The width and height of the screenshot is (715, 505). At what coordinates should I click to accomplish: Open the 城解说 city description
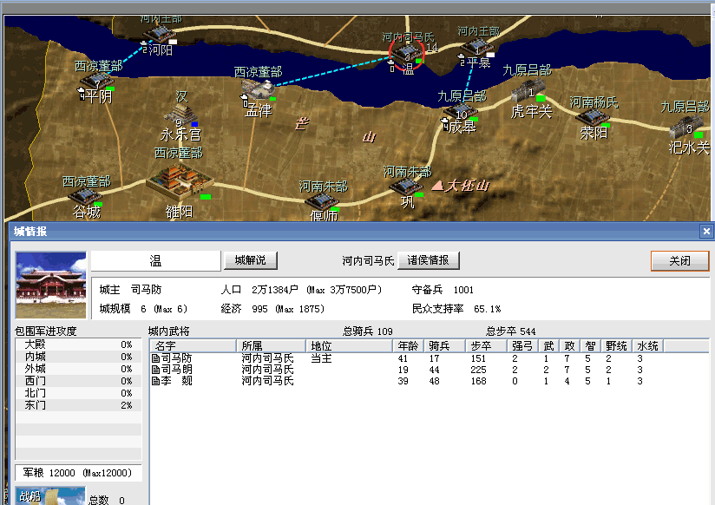click(x=250, y=260)
